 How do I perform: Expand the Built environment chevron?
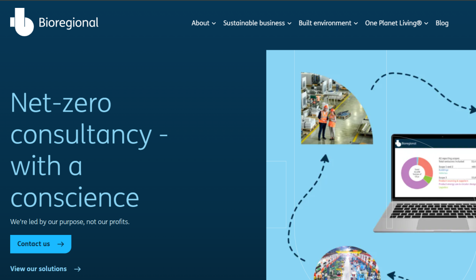[356, 23]
